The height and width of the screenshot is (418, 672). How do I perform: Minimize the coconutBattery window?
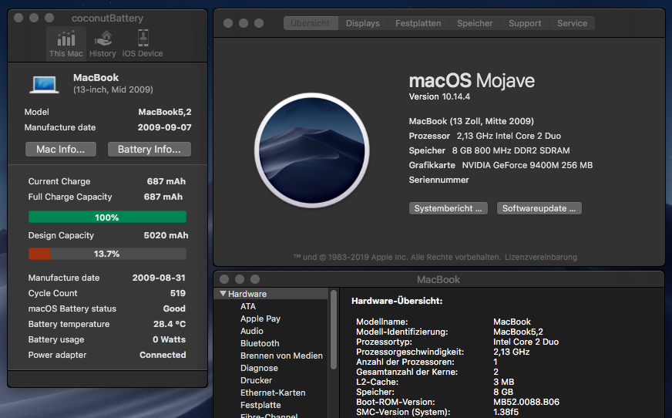(x=34, y=18)
